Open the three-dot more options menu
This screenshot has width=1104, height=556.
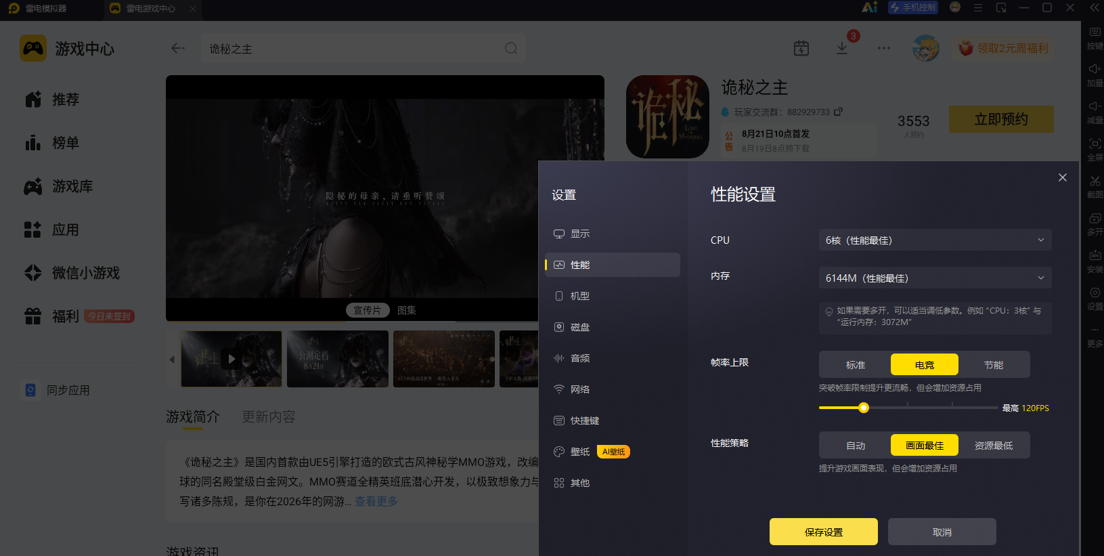[884, 48]
